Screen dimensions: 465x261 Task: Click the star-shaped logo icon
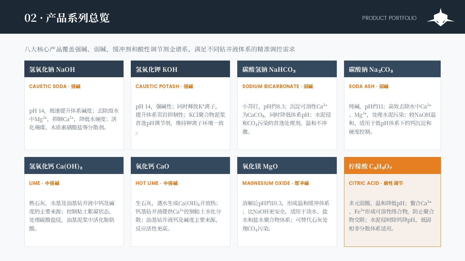pos(440,17)
